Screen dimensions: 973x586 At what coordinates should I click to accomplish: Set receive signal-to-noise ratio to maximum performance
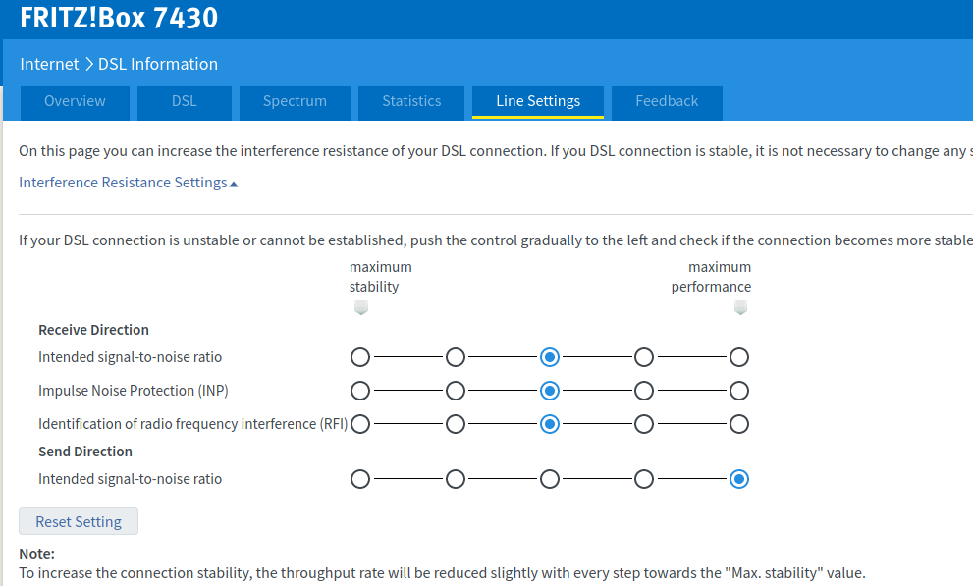[x=739, y=357]
